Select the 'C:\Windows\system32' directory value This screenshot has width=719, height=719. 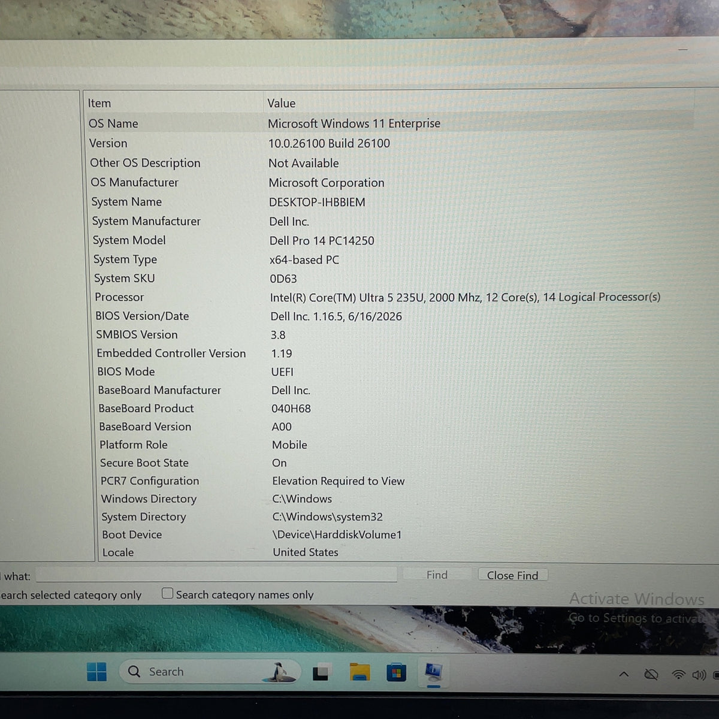(328, 516)
